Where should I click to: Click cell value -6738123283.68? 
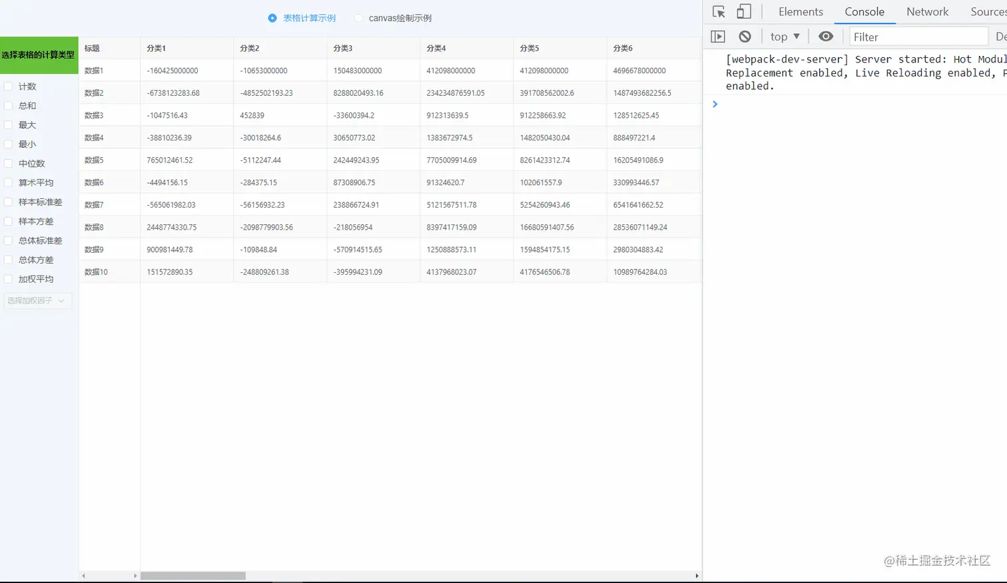click(x=173, y=93)
